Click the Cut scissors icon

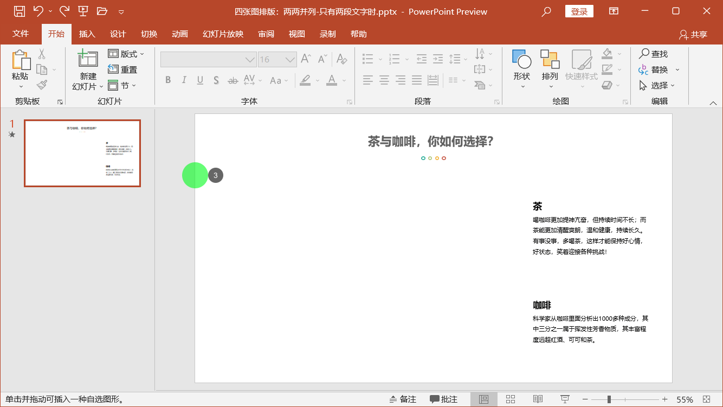pyautogui.click(x=42, y=54)
